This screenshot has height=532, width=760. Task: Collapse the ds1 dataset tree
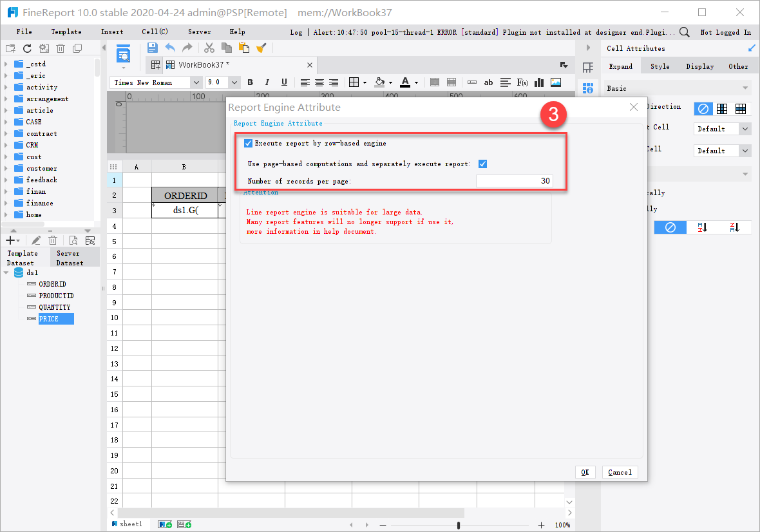5,272
